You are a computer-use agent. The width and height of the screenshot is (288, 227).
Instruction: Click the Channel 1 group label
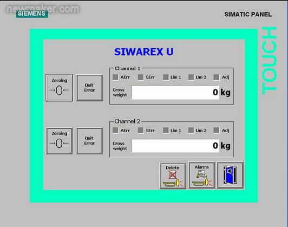click(x=127, y=68)
